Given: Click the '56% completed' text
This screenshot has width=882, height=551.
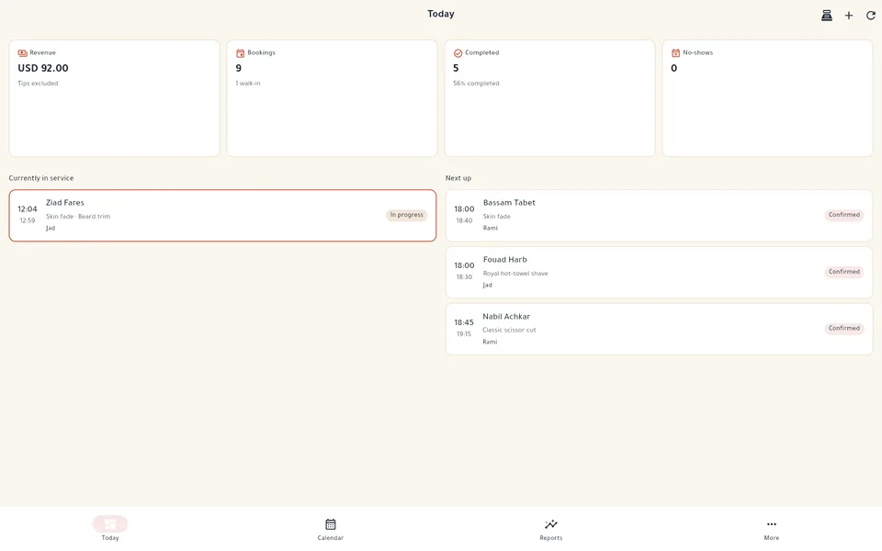Looking at the screenshot, I should tap(476, 84).
